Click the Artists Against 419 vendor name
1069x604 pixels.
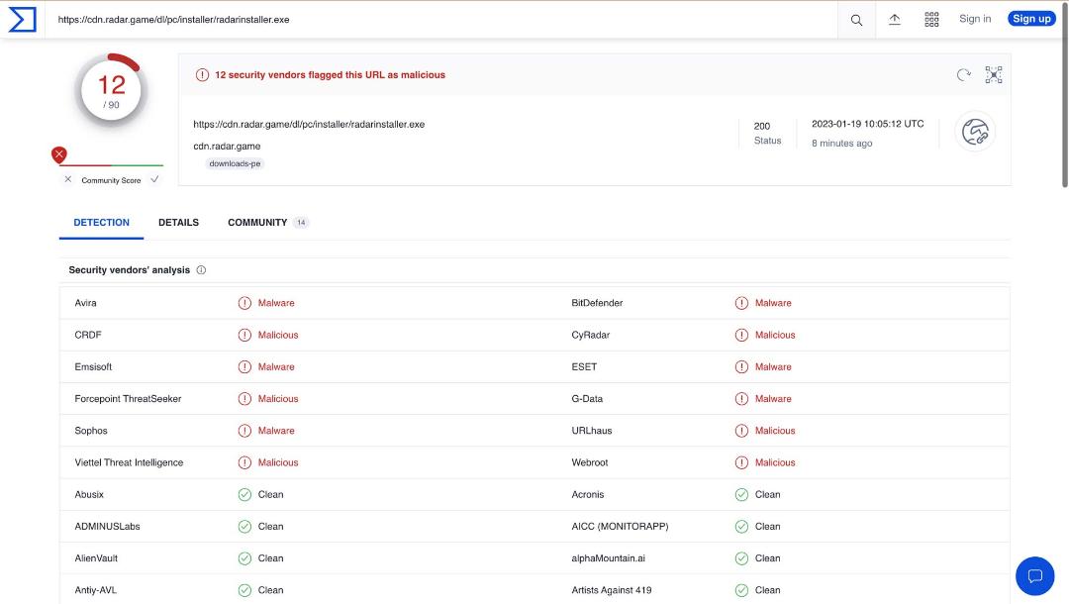[x=612, y=590]
